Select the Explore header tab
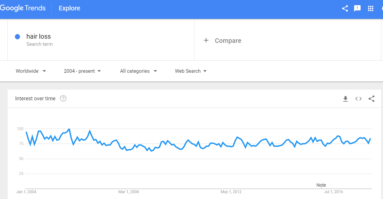Viewport: 383px width, 199px height. (69, 8)
